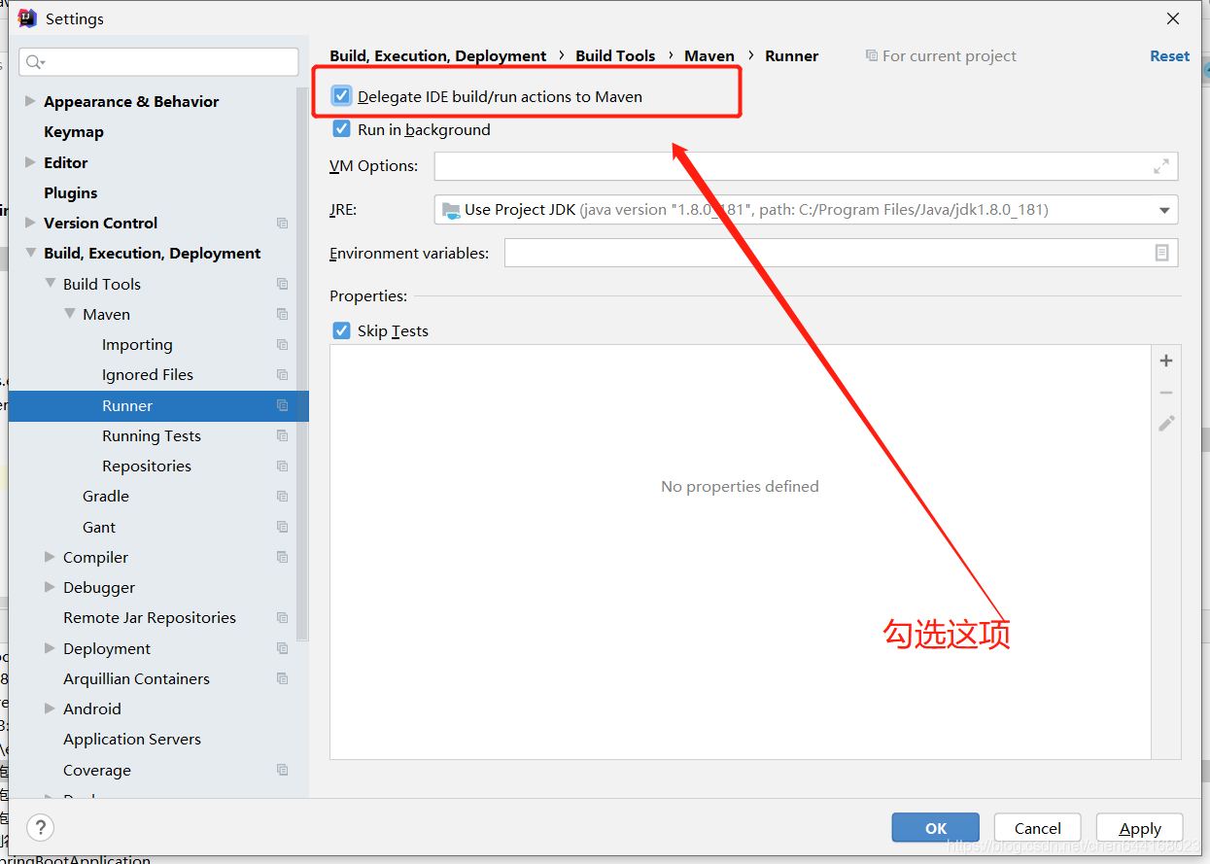Open the JRE dropdown list
The height and width of the screenshot is (864, 1210).
[x=1164, y=210]
